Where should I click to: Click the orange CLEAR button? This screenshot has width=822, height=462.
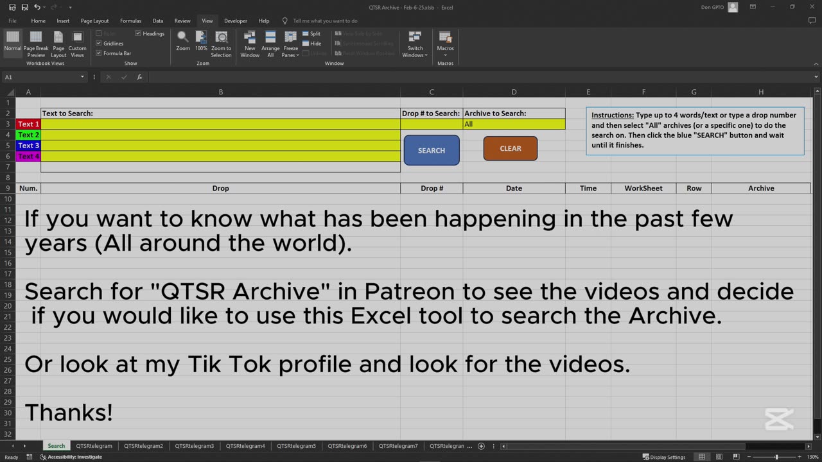tap(511, 148)
